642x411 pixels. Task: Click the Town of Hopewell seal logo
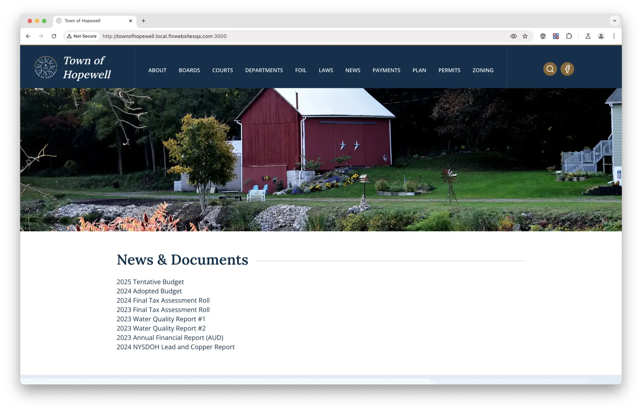tap(46, 68)
